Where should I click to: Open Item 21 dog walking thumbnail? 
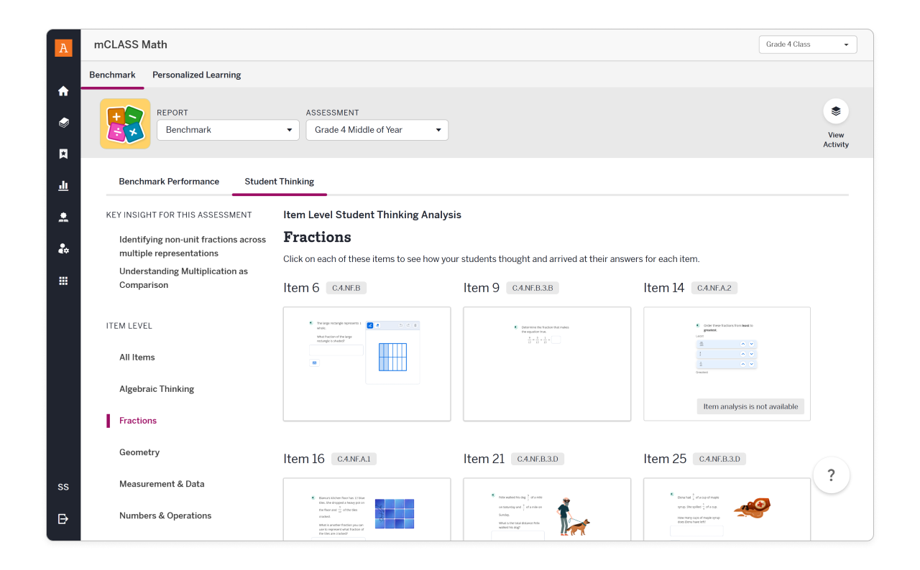(x=547, y=509)
